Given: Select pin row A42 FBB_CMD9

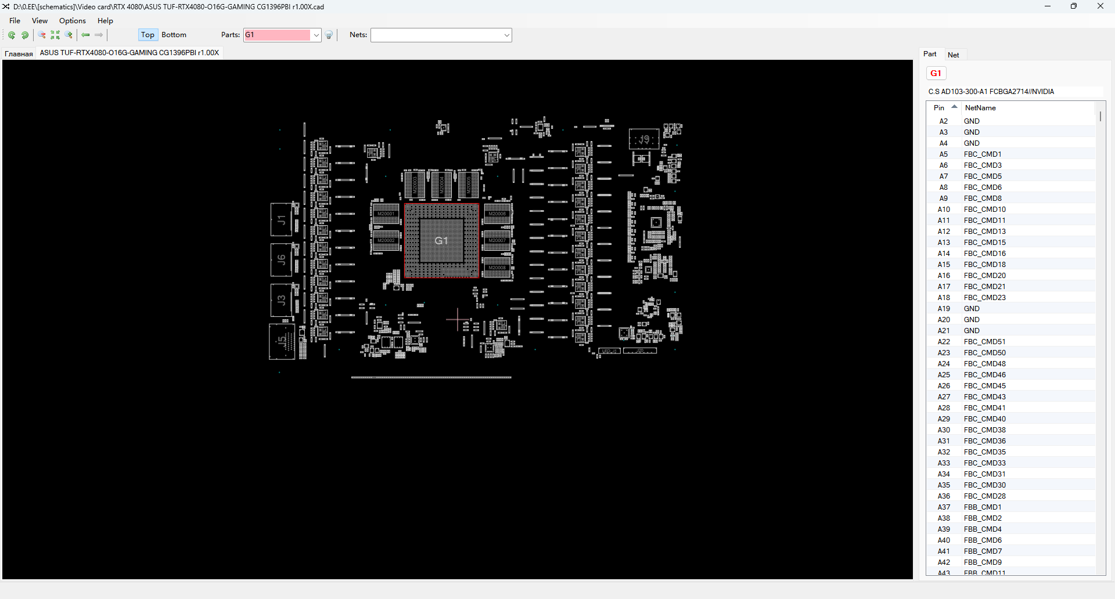Looking at the screenshot, I should pos(1011,562).
